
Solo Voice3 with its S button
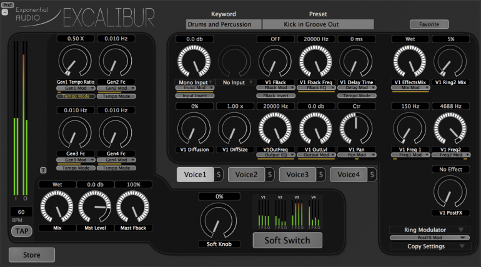tap(321, 175)
